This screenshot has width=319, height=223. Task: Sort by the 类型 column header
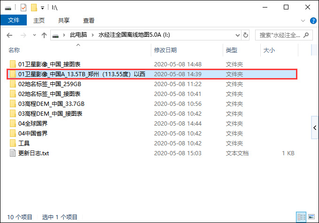point(231,50)
